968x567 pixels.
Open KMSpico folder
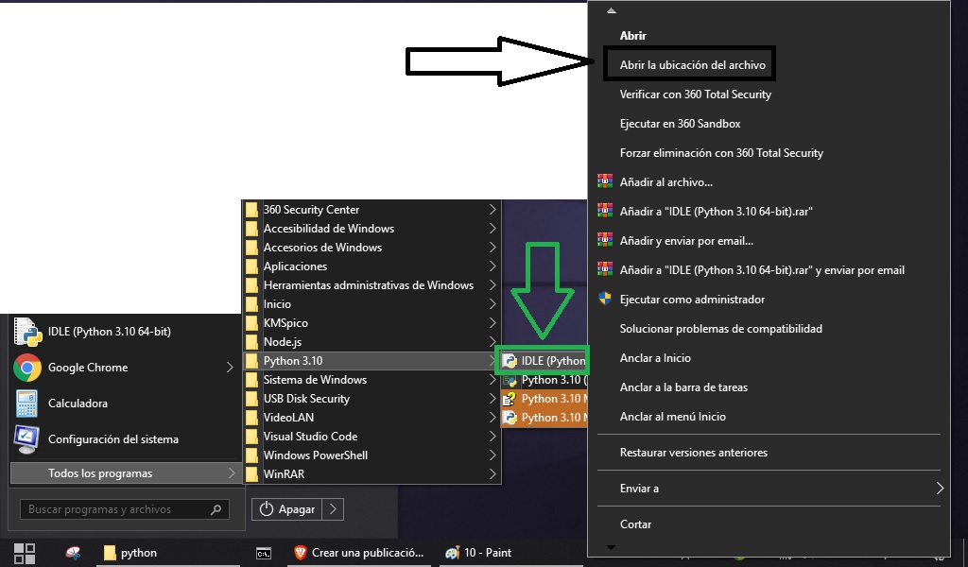[x=371, y=323]
